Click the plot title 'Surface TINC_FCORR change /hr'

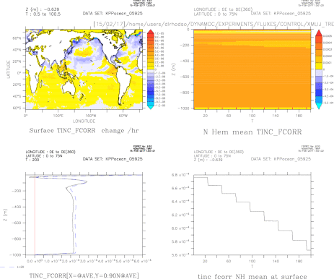[84, 131]
